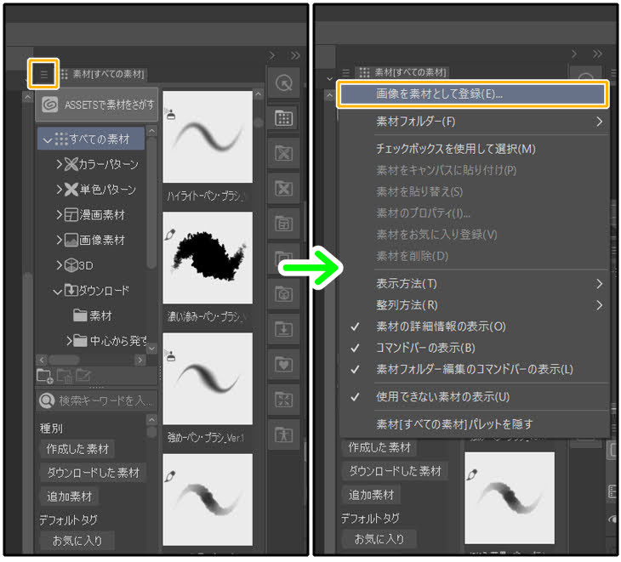Image resolution: width=621 pixels, height=562 pixels.
Task: Toggle 素材フォルダー編集のコマンドバーの表示(L) item
Action: (474, 370)
